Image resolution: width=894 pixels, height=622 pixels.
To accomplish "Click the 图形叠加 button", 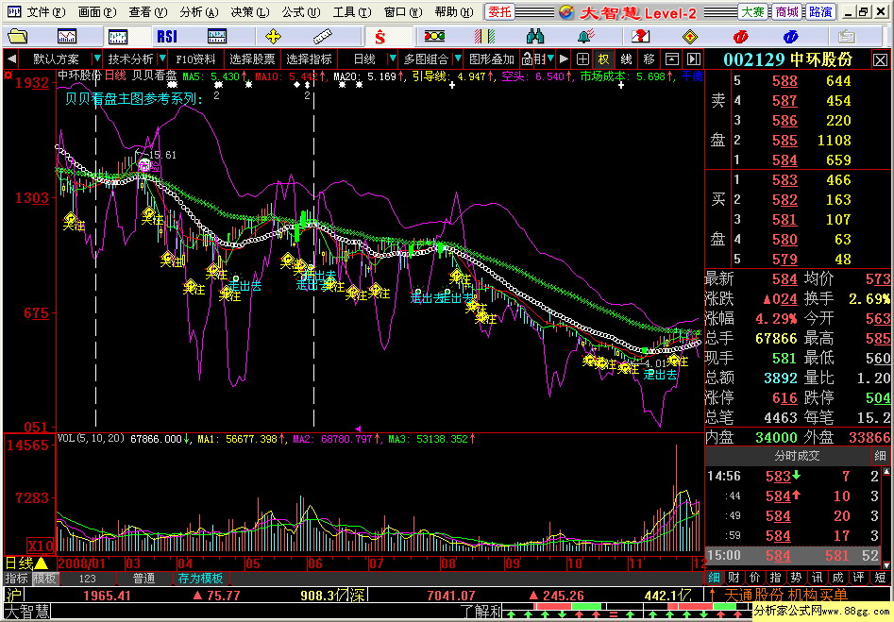I will [x=492, y=59].
